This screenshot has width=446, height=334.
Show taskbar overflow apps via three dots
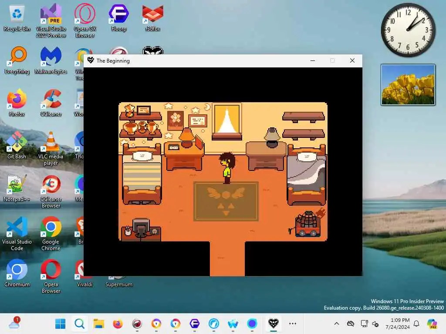[x=292, y=324]
